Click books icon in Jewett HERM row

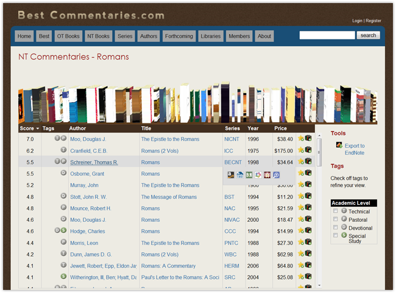(308, 265)
